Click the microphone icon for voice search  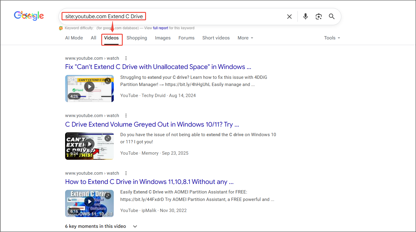[305, 16]
